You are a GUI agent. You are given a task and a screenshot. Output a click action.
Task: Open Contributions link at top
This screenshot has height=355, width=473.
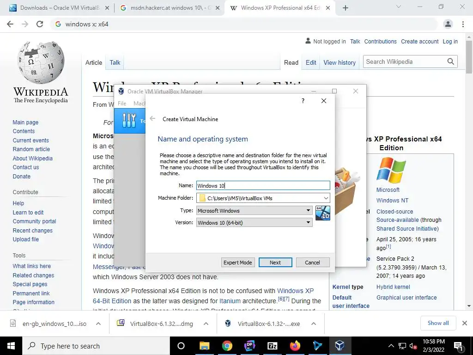381,41
